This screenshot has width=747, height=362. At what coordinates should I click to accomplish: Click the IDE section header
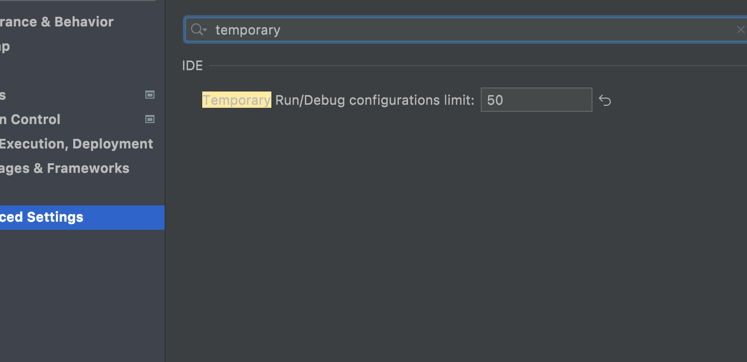coord(192,65)
